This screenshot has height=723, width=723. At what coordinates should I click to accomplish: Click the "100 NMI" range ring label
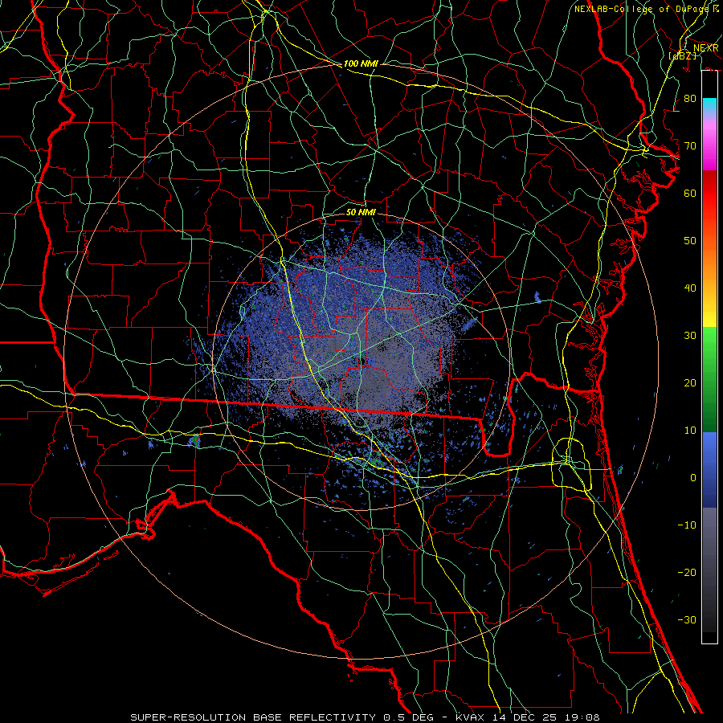[x=361, y=63]
